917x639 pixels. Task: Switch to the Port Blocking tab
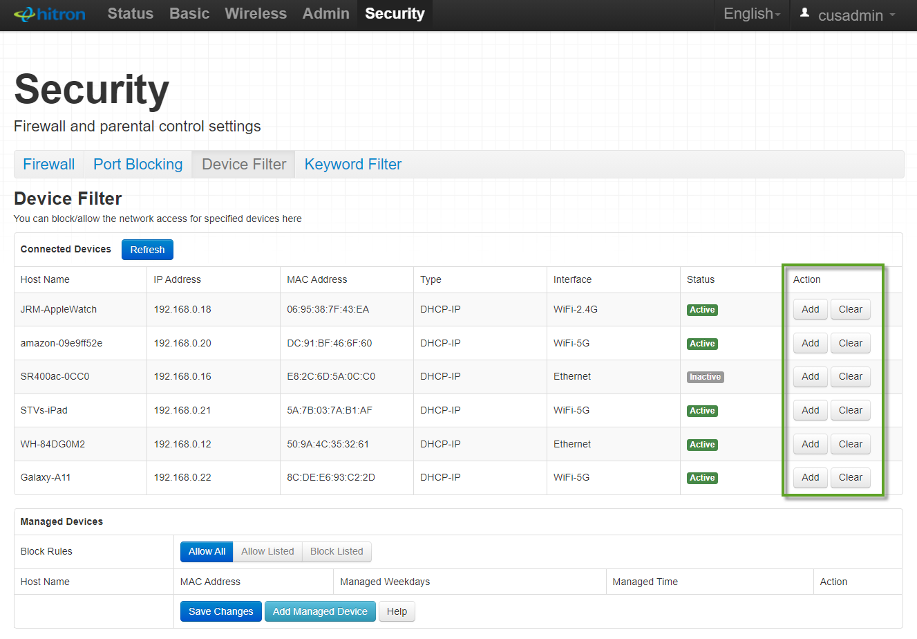click(x=138, y=165)
